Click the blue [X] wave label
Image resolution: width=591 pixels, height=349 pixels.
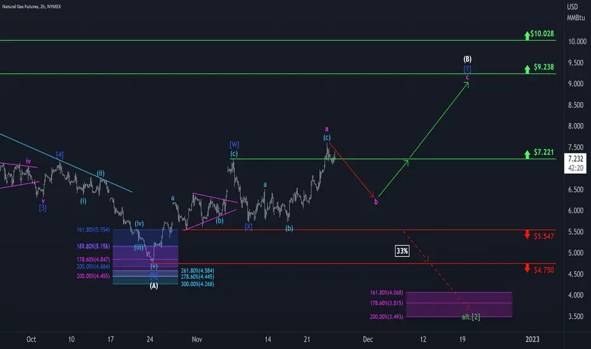(x=249, y=227)
